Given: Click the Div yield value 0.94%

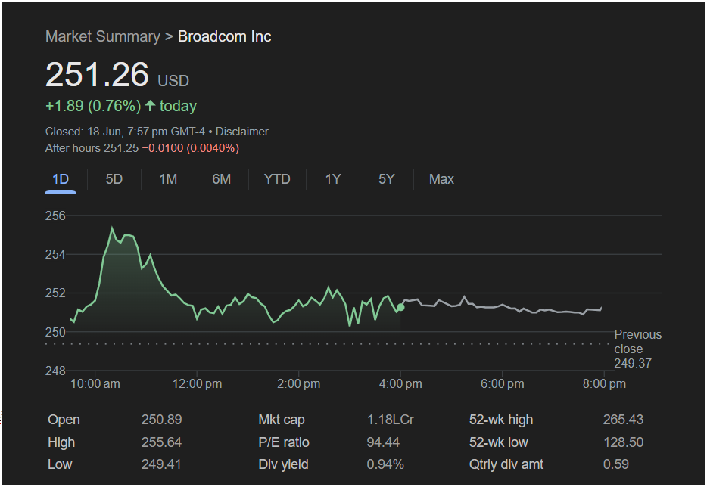Looking at the screenshot, I should [385, 464].
